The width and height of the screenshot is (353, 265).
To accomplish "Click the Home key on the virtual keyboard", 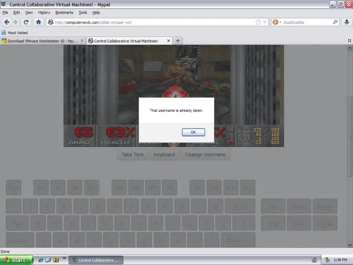I will pos(299,206).
